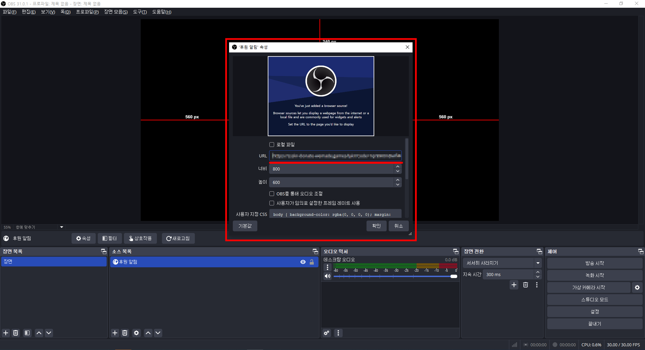645x350 pixels.
Task: Open the 독 menu
Action: pyautogui.click(x=66, y=12)
